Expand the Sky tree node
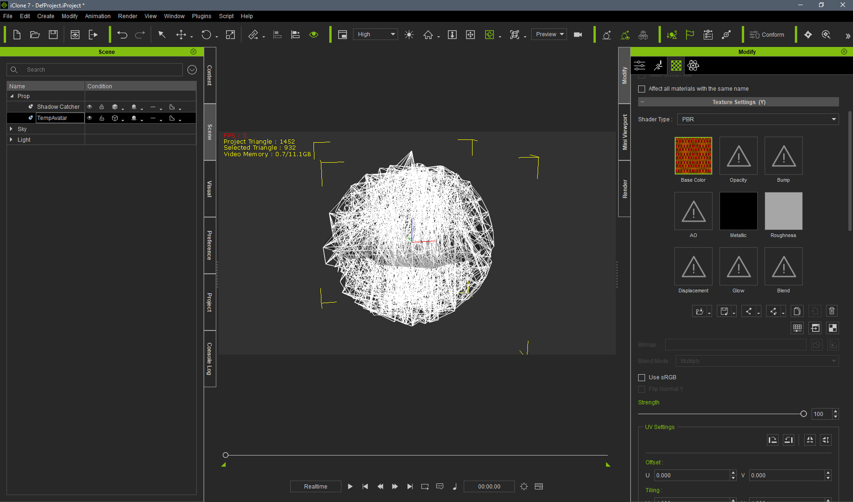 tap(12, 129)
